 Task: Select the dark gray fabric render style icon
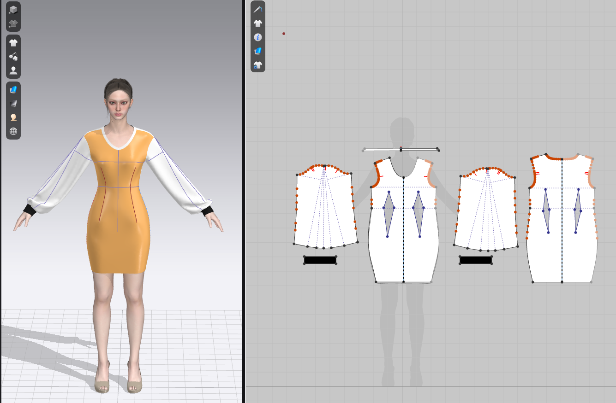tap(13, 103)
